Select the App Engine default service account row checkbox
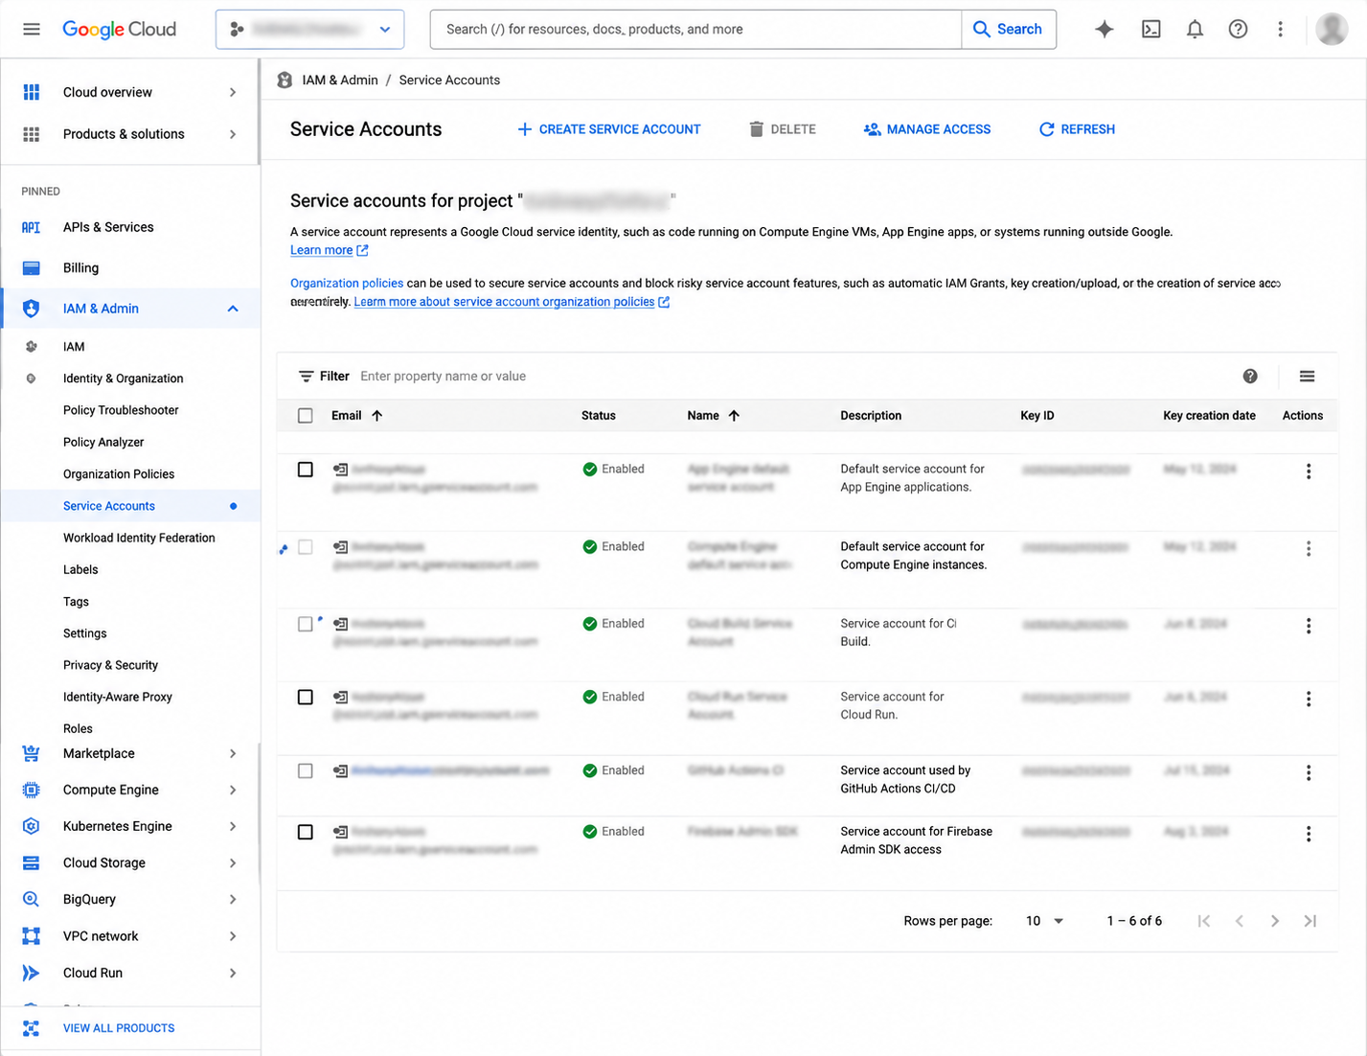1367x1056 pixels. click(x=306, y=470)
